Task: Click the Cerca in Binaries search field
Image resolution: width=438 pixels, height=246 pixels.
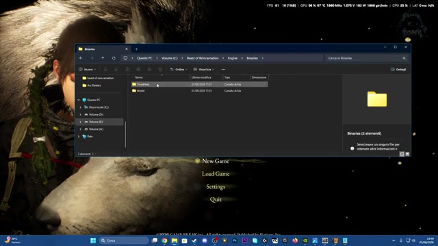Action: [366, 58]
